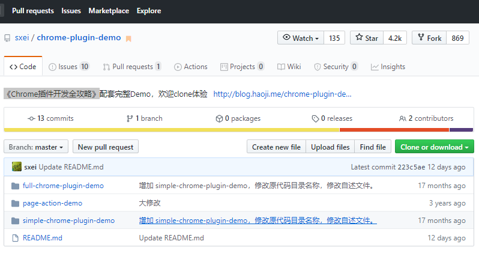Switch to the repository Pull requests tab
Screen dimensions: 479x253
[x=131, y=67]
